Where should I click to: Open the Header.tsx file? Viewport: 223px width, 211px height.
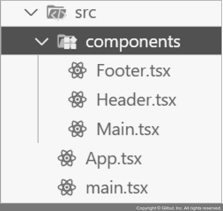(136, 100)
